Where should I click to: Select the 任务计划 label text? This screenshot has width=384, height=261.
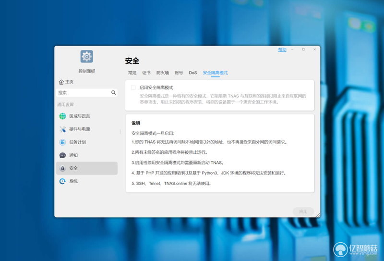77,142
